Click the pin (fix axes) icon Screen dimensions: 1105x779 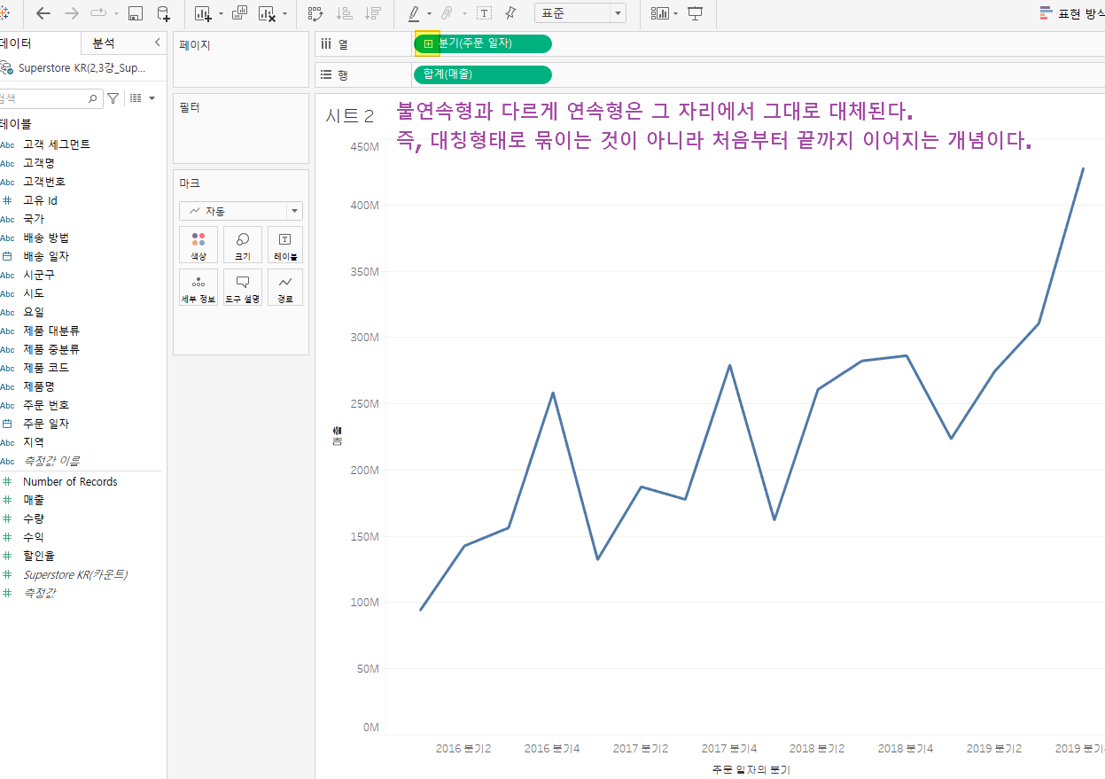pos(510,13)
